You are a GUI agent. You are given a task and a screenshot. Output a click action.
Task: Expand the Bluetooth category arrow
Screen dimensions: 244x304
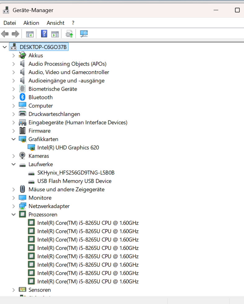tap(13, 97)
